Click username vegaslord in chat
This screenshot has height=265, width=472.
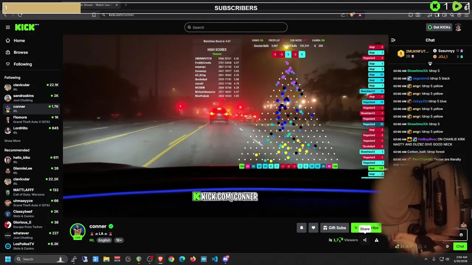[420, 78]
